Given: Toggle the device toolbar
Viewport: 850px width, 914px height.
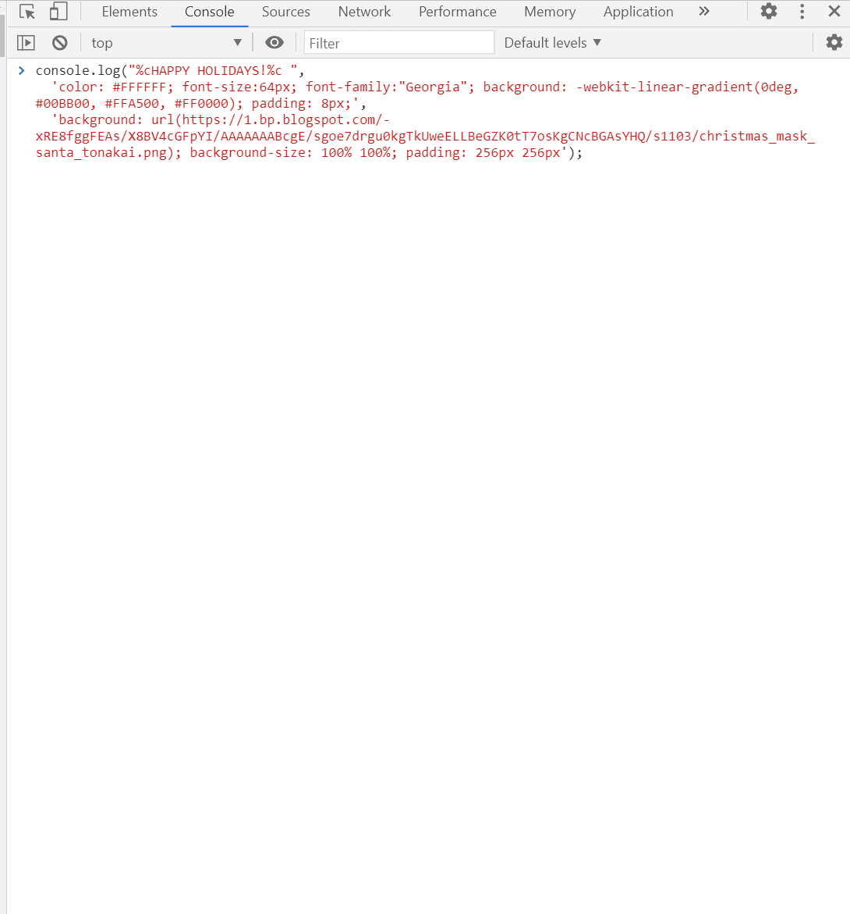Looking at the screenshot, I should coord(57,12).
